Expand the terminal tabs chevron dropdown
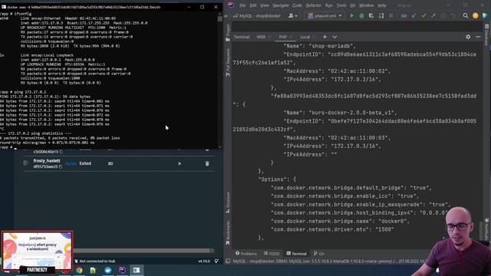 334,37
